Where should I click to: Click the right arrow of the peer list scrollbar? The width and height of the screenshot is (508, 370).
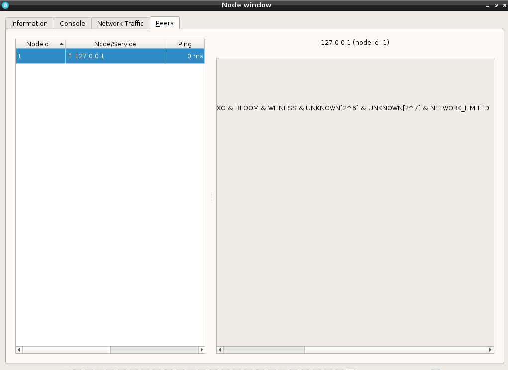click(x=201, y=350)
